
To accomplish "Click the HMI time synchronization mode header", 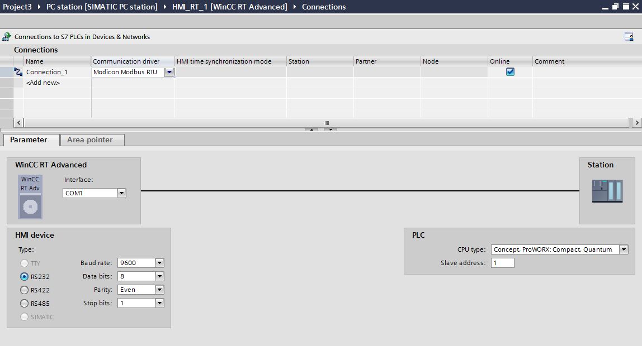I will pyautogui.click(x=230, y=61).
